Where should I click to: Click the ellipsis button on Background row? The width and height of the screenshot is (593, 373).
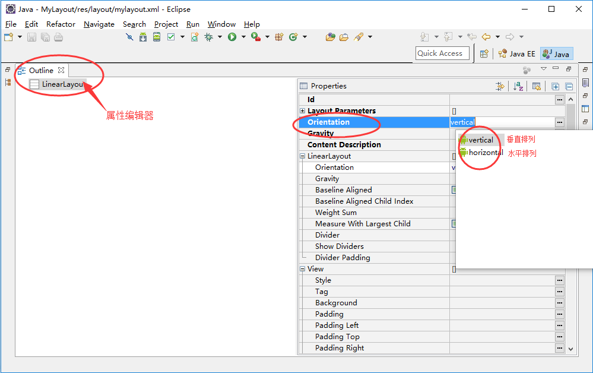click(x=560, y=303)
